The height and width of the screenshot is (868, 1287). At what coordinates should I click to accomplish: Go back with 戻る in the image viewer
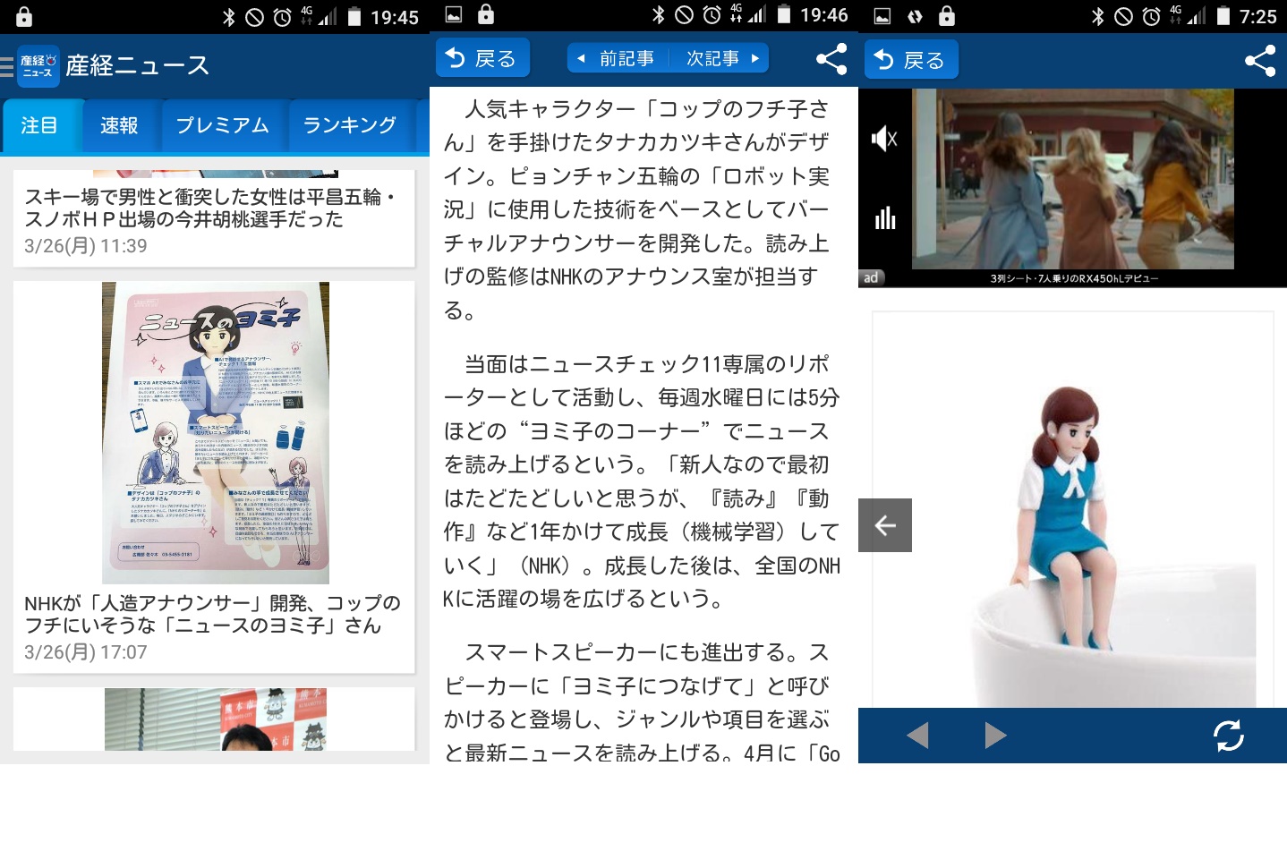(911, 60)
